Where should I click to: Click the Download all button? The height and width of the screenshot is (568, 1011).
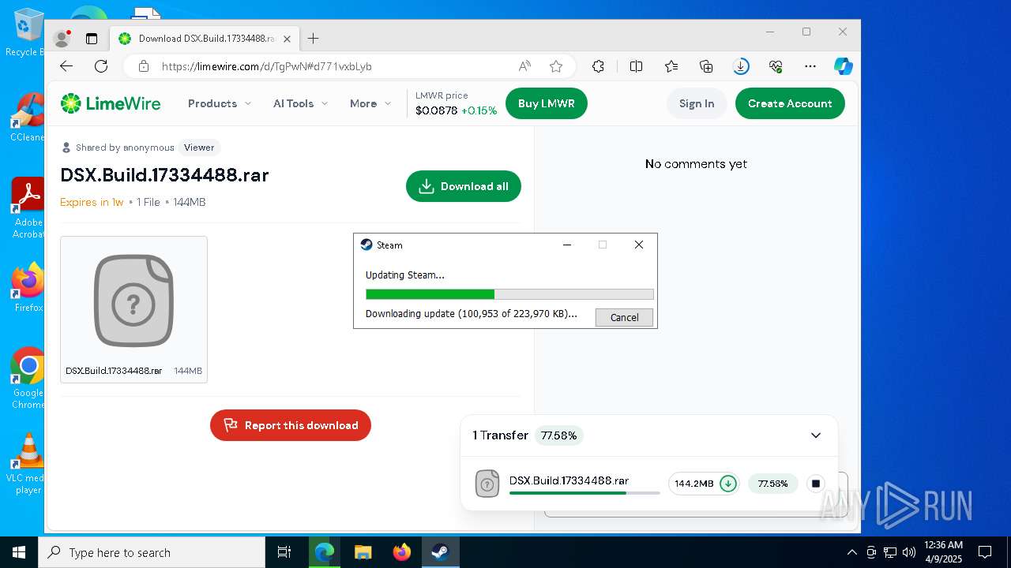pyautogui.click(x=464, y=186)
